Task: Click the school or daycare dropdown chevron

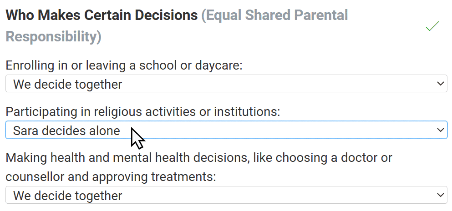Action: coord(440,84)
